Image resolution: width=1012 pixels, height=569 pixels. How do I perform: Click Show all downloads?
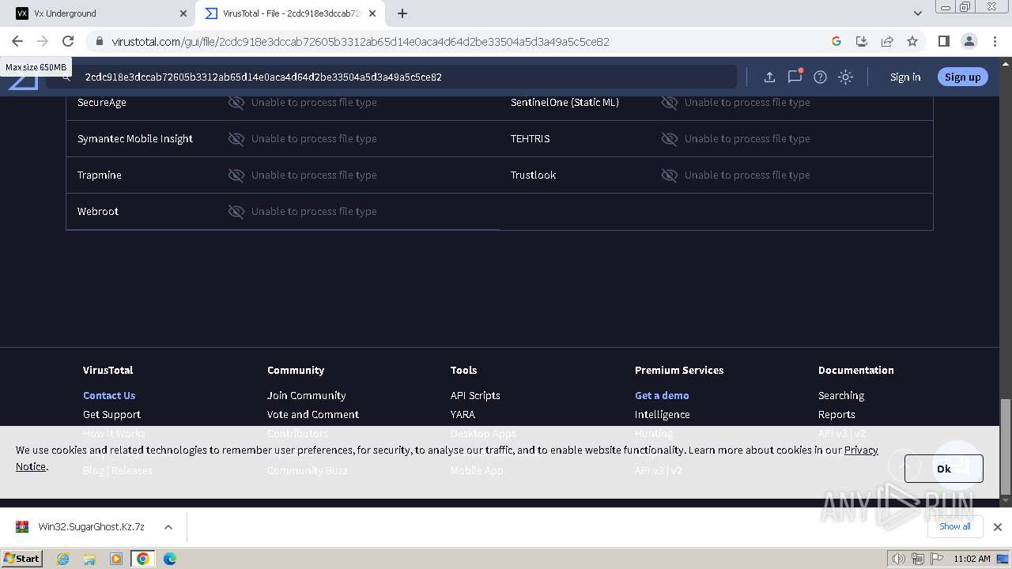[x=954, y=526]
